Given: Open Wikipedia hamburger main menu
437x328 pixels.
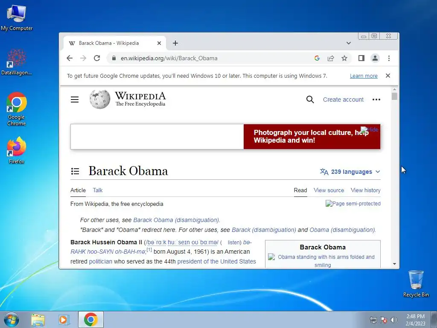Looking at the screenshot, I should click(75, 100).
